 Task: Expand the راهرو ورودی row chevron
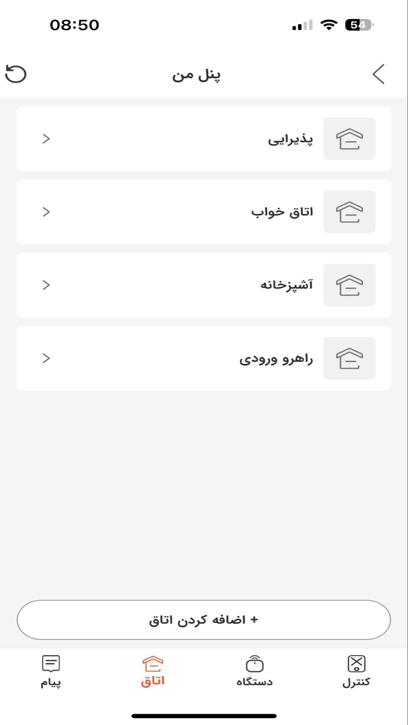click(x=46, y=358)
